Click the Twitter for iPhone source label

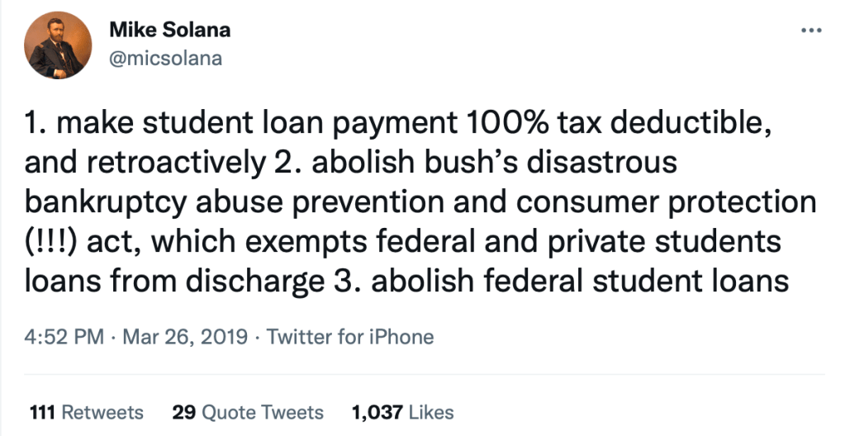tap(353, 337)
